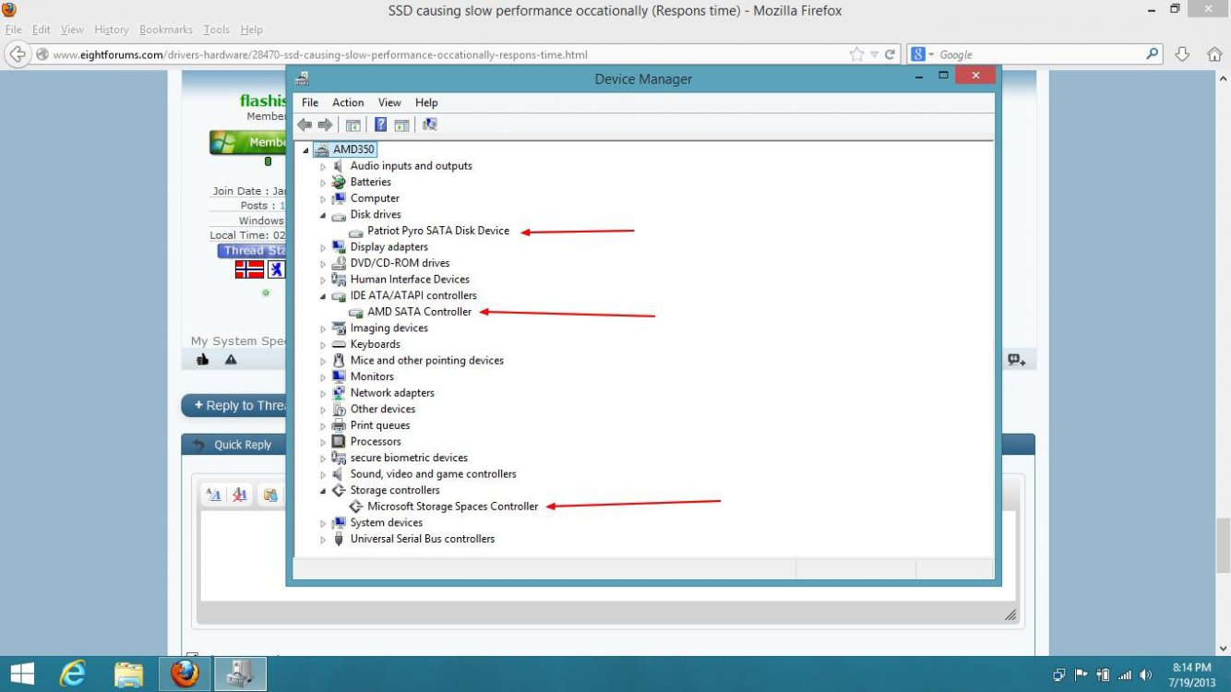
Task: Click the Universal Serial Bus controllers icon
Action: (x=339, y=539)
